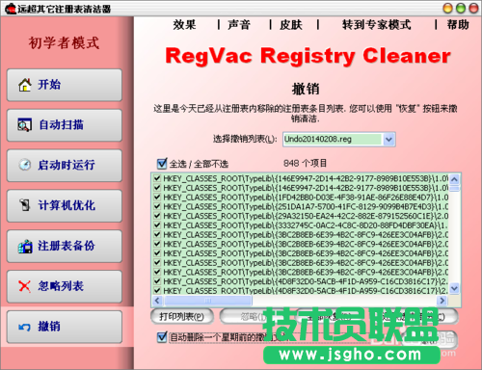Click the house icon beside 开始

[x=25, y=85]
